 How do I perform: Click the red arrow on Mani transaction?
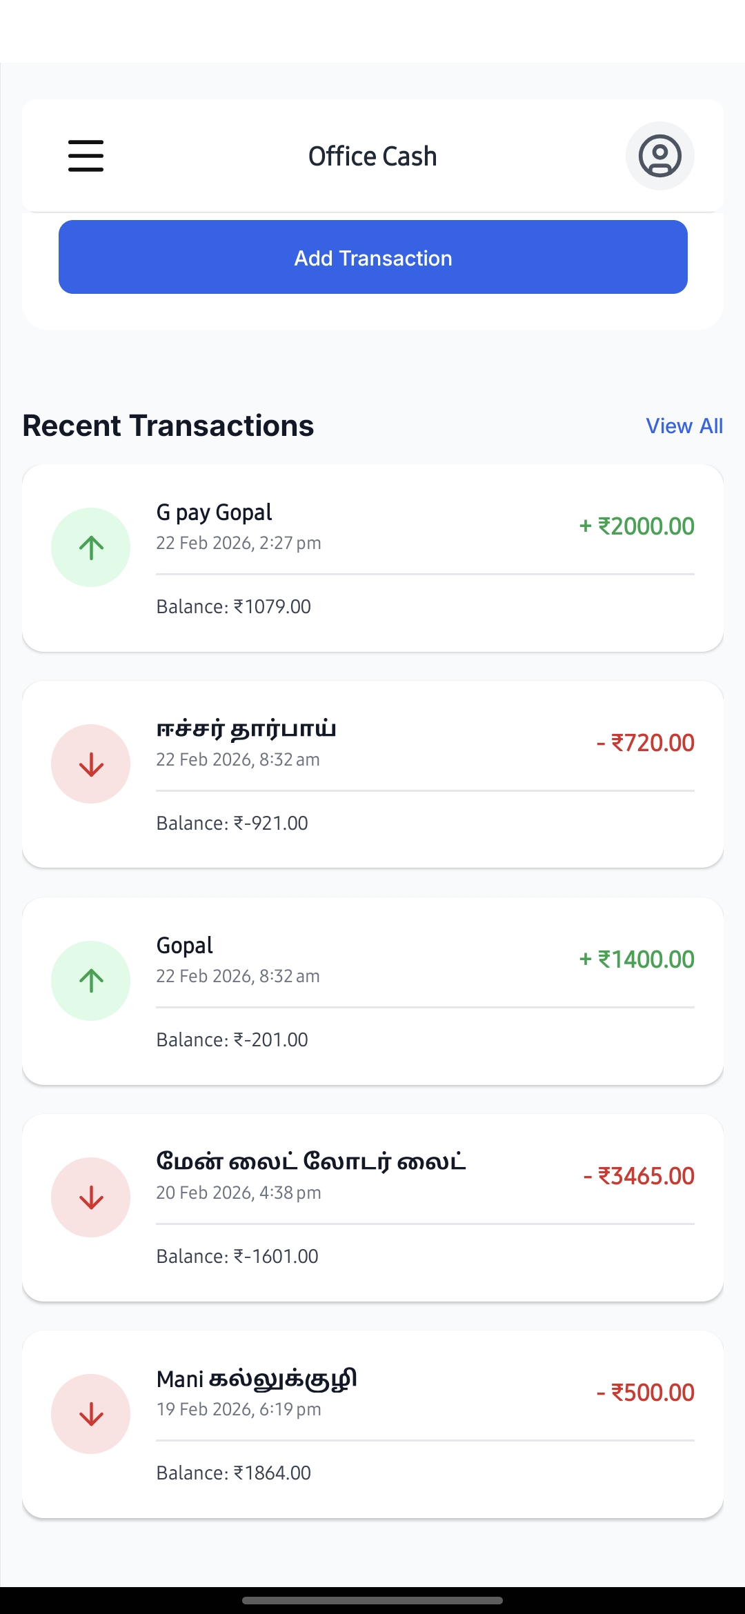tap(90, 1414)
